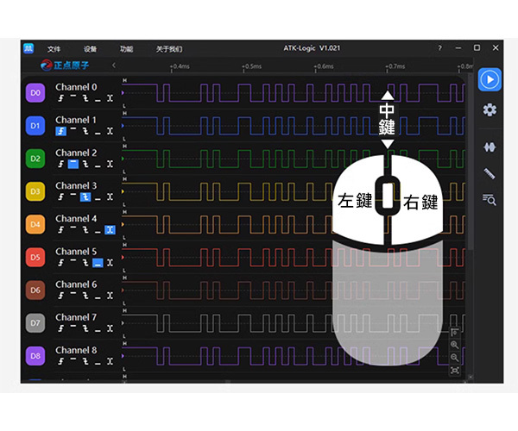Set either edge trigger on Channel 6

pos(110,296)
